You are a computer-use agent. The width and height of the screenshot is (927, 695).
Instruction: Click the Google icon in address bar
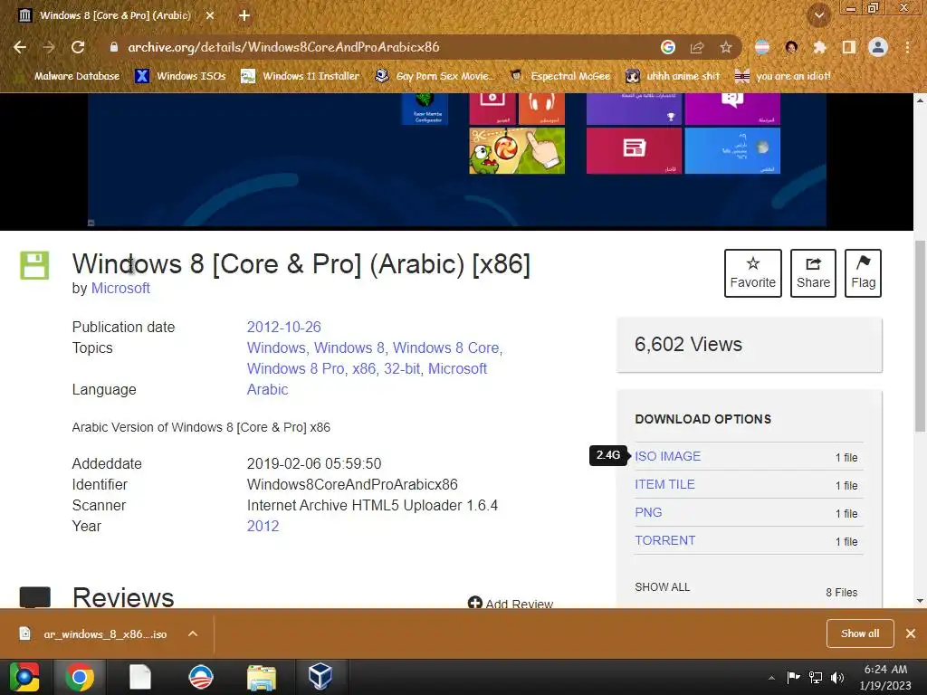pos(668,47)
